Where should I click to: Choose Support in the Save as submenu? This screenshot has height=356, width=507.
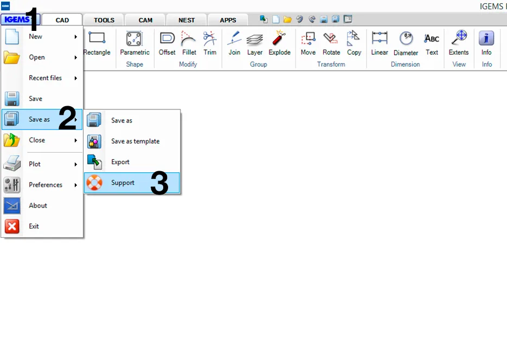click(123, 183)
